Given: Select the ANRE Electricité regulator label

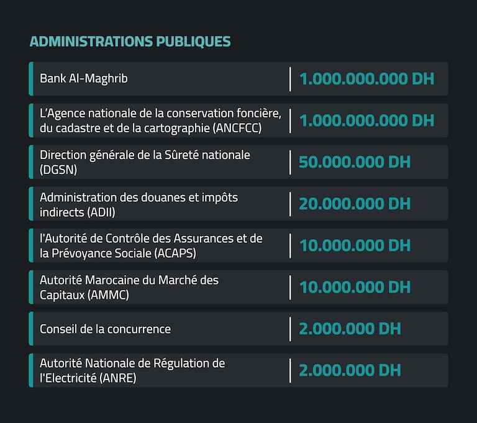Looking at the screenshot, I should (x=132, y=370).
